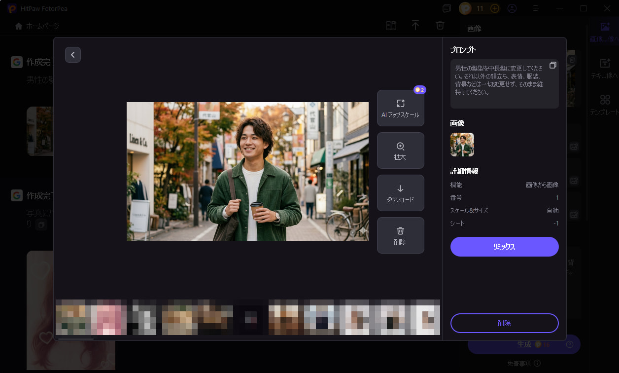Open the user account profile icon
This screenshot has width=619, height=373.
512,8
